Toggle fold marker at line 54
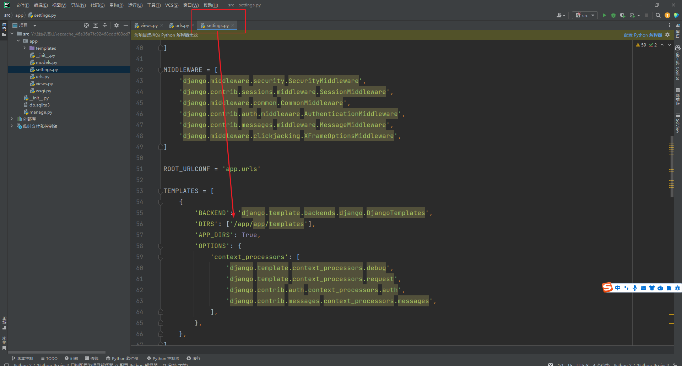 (161, 202)
